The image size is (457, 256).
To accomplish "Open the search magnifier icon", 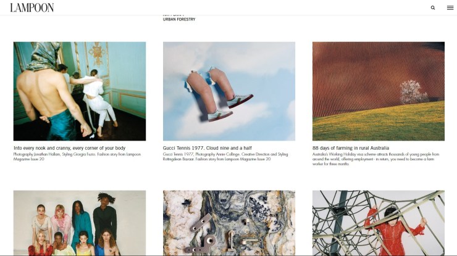I will (x=433, y=8).
